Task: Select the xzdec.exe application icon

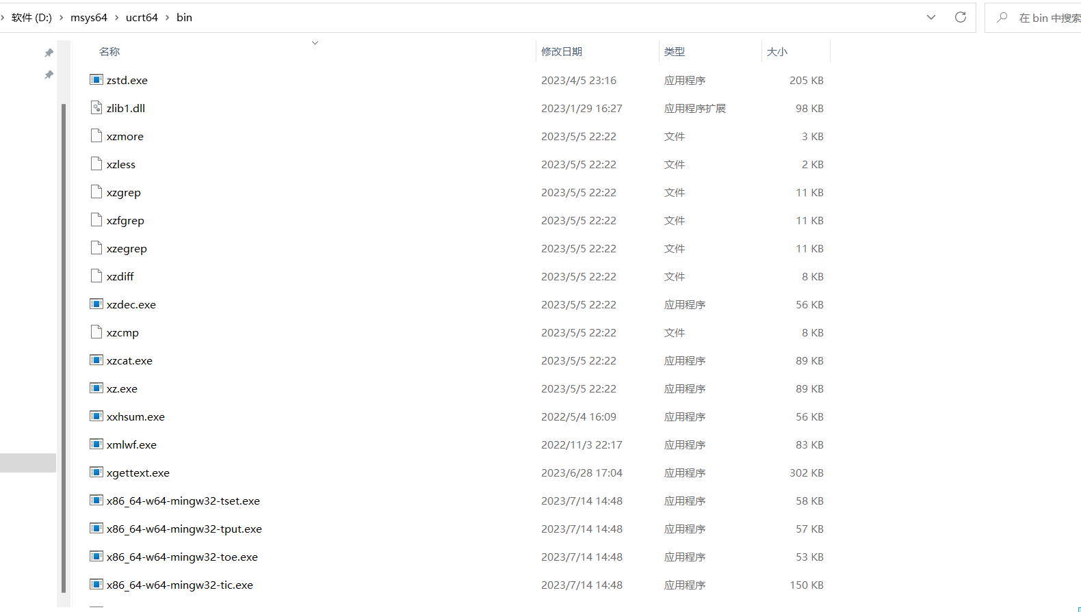Action: pyautogui.click(x=96, y=304)
